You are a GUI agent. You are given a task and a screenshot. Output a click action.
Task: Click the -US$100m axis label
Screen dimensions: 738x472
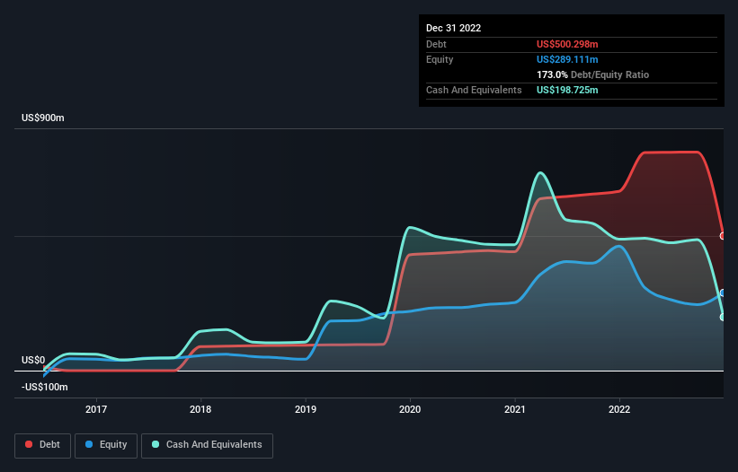(45, 387)
